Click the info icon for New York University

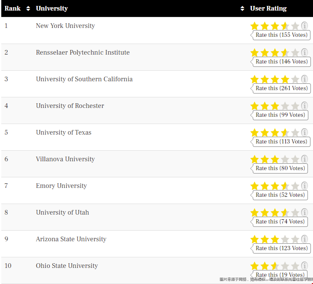tap(304, 26)
